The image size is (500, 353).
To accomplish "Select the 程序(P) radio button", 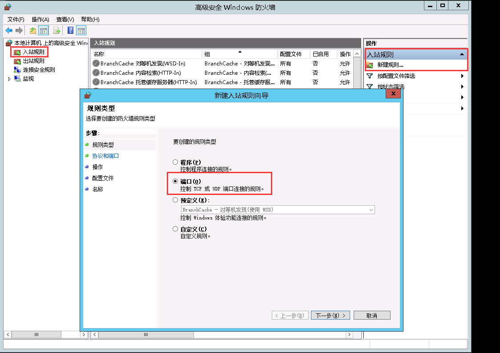I will coord(175,162).
